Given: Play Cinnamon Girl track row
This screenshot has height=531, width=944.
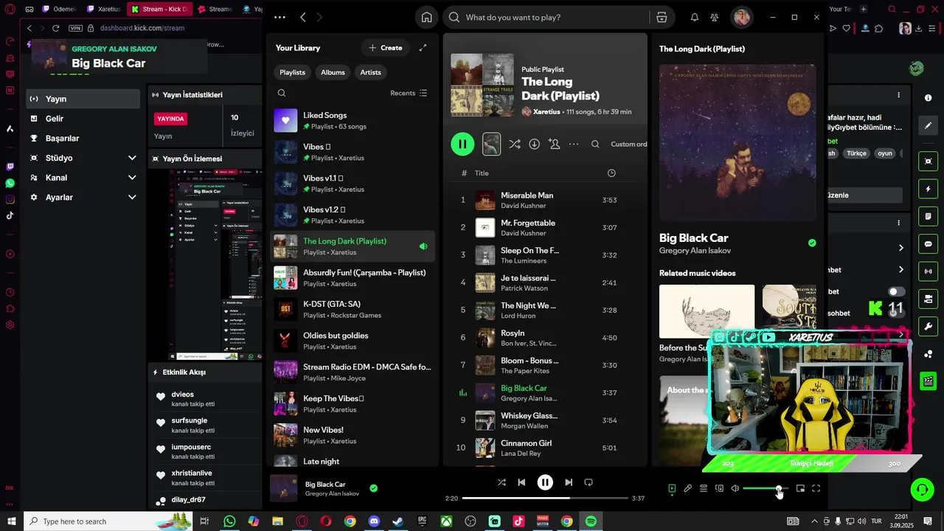Looking at the screenshot, I should point(545,448).
